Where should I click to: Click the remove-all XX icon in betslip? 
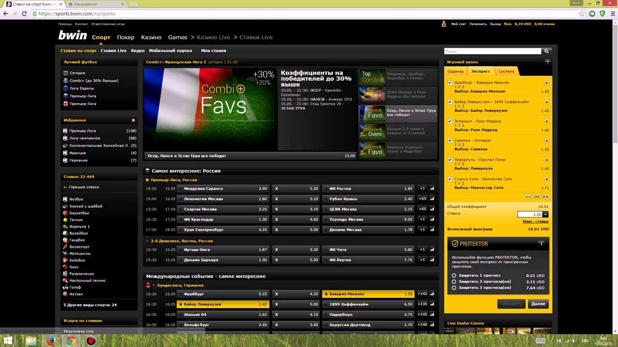point(546,197)
